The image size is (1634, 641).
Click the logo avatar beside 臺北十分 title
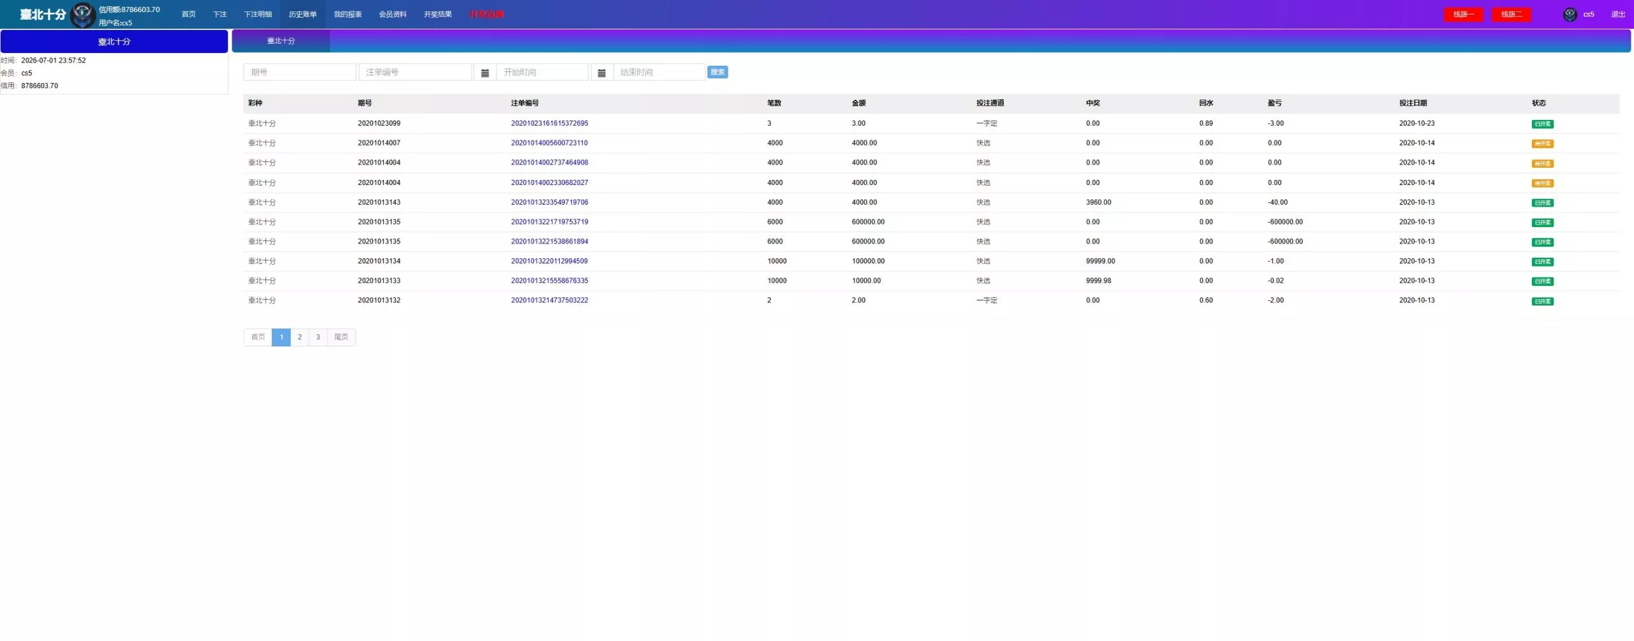(x=83, y=15)
